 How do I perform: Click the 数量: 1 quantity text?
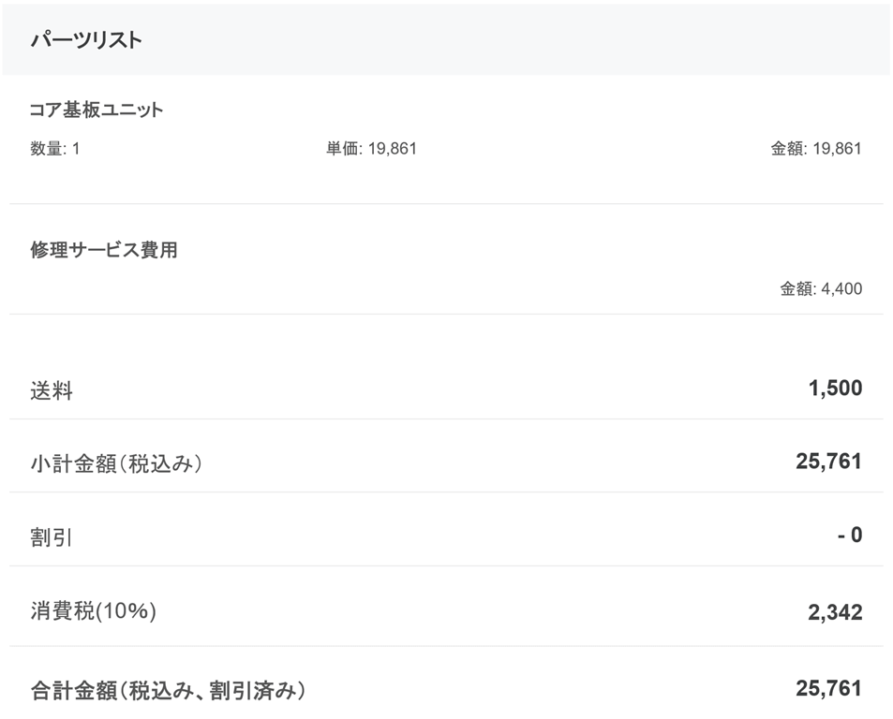pos(54,149)
